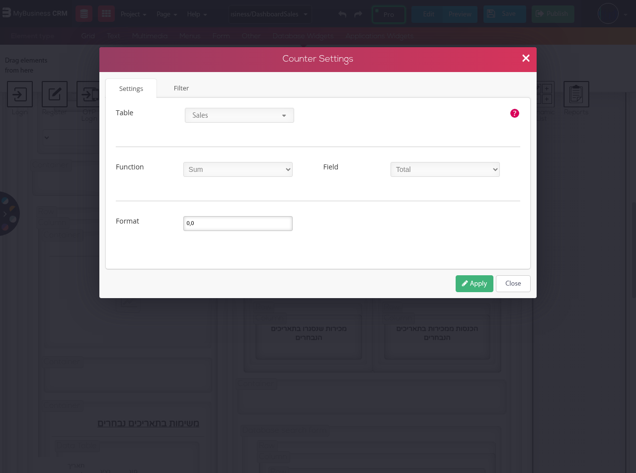This screenshot has height=473, width=636.
Task: Open the Project menu
Action: 133,14
